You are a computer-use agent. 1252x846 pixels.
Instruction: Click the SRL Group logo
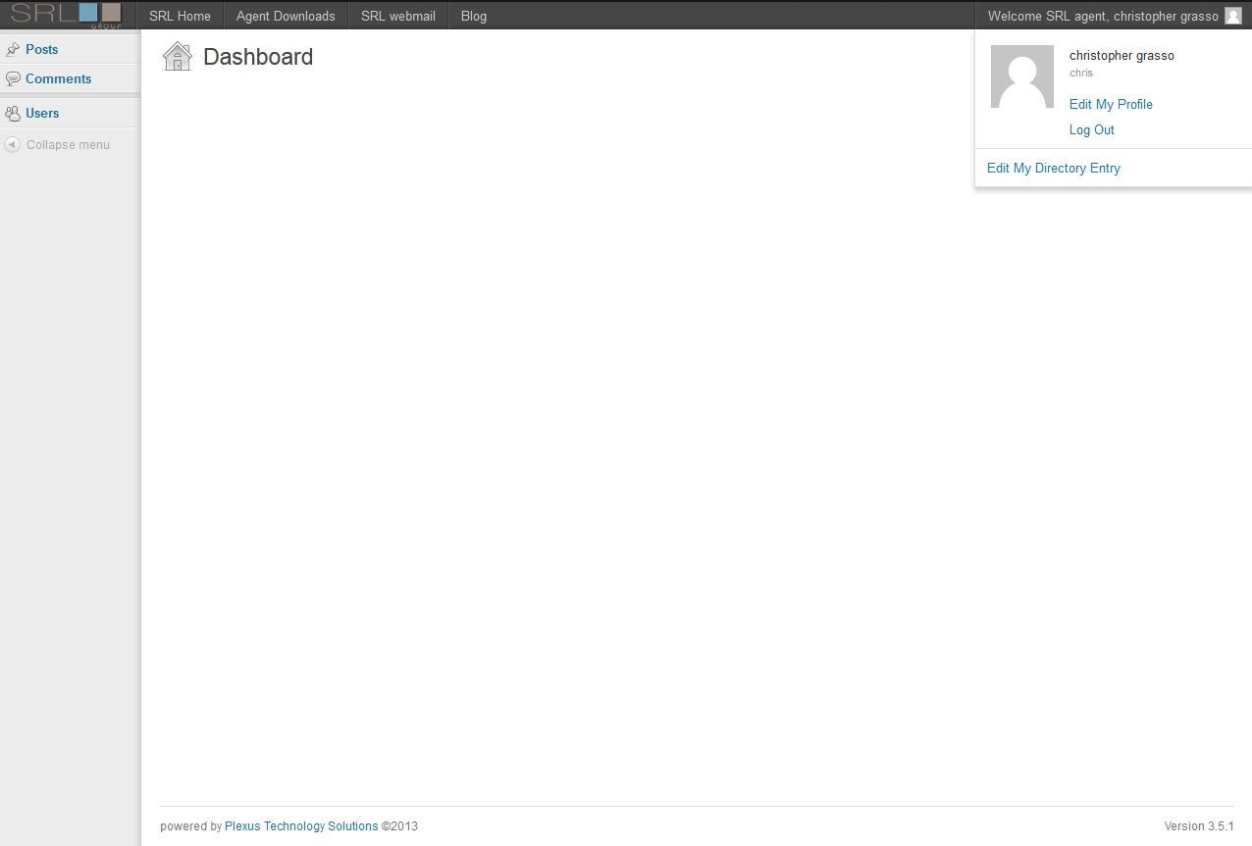click(x=67, y=15)
